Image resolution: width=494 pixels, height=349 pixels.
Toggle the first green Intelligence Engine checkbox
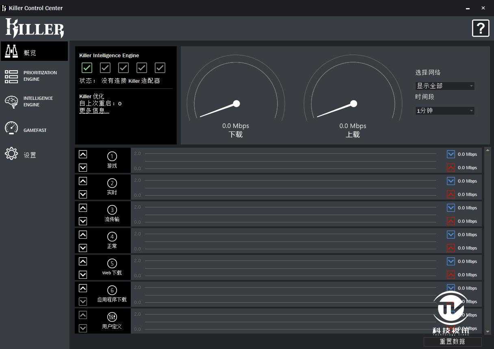87,68
